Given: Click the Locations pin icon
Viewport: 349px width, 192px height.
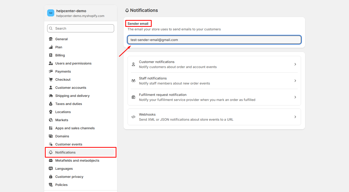Looking at the screenshot, I should (51, 112).
